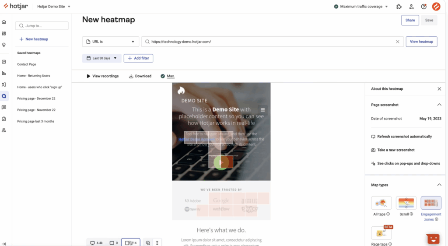
Task: Open the integrations puzzle icon in header
Action: click(399, 7)
